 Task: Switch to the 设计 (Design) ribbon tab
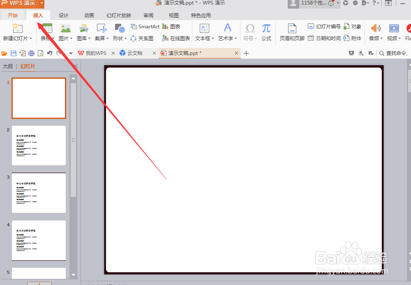tap(63, 15)
